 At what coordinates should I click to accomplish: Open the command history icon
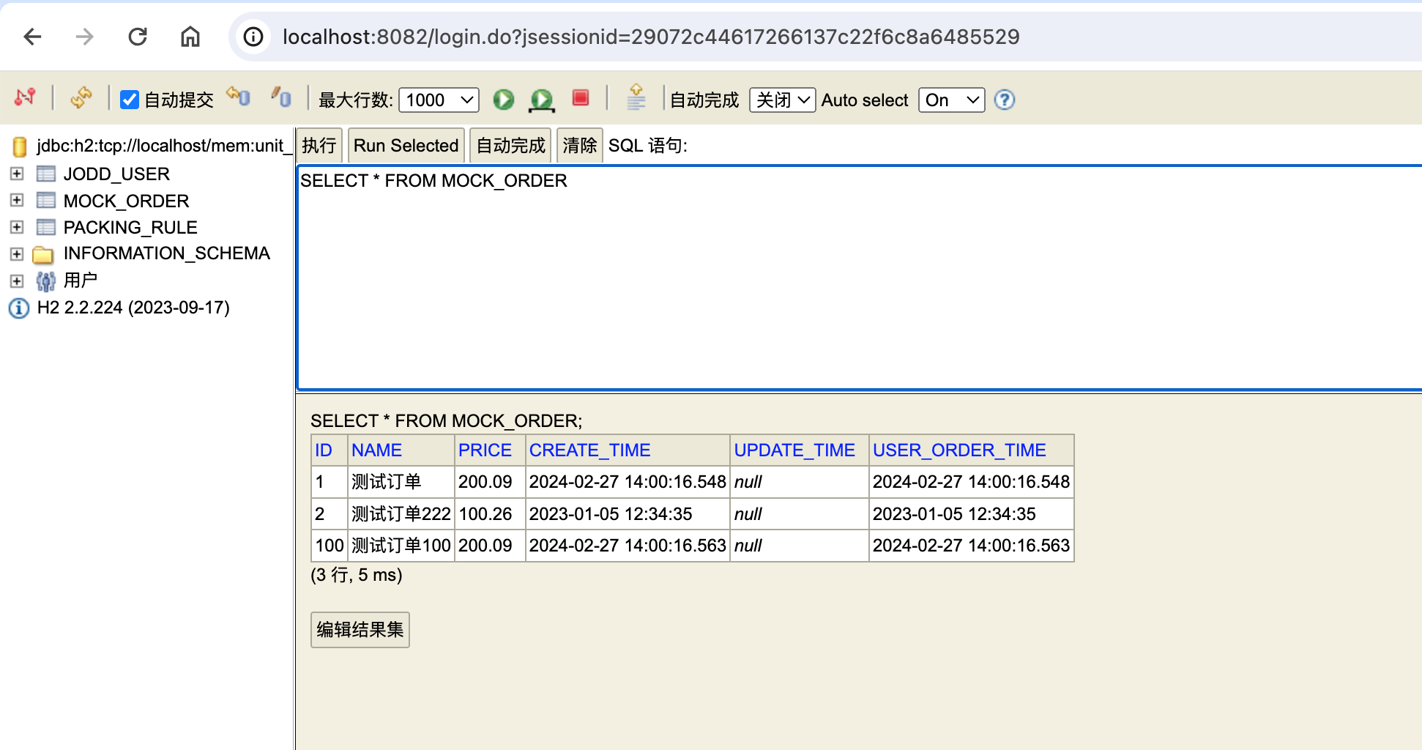click(636, 98)
